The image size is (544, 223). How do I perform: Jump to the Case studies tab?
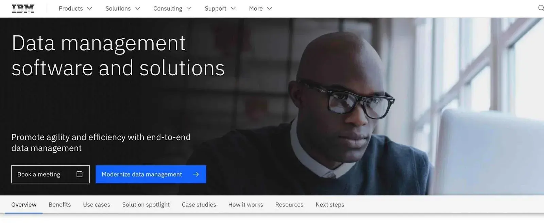pyautogui.click(x=199, y=205)
